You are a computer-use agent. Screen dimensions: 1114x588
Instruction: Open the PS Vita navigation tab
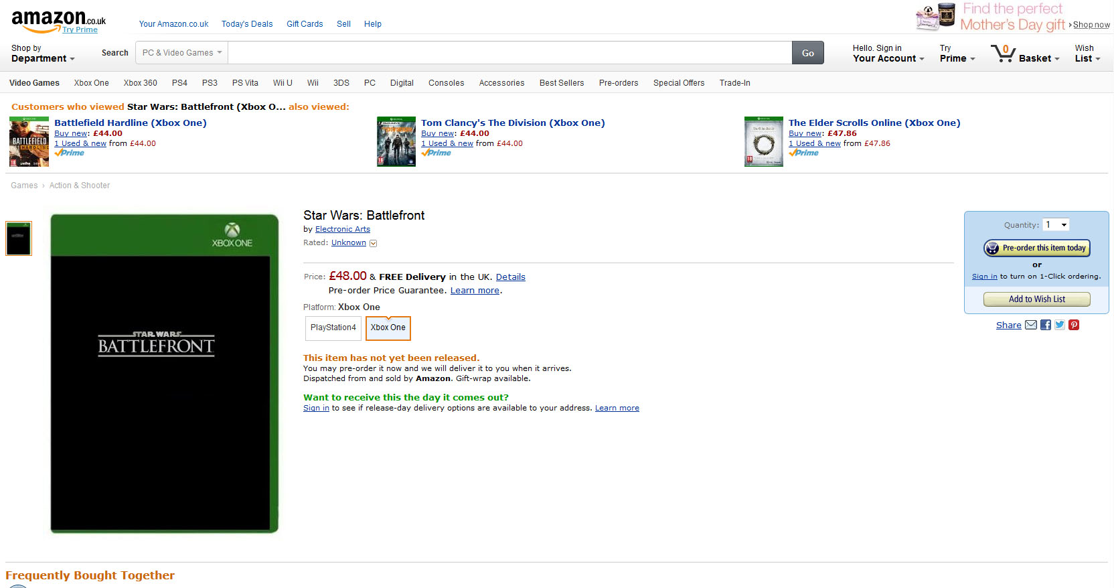(x=245, y=83)
